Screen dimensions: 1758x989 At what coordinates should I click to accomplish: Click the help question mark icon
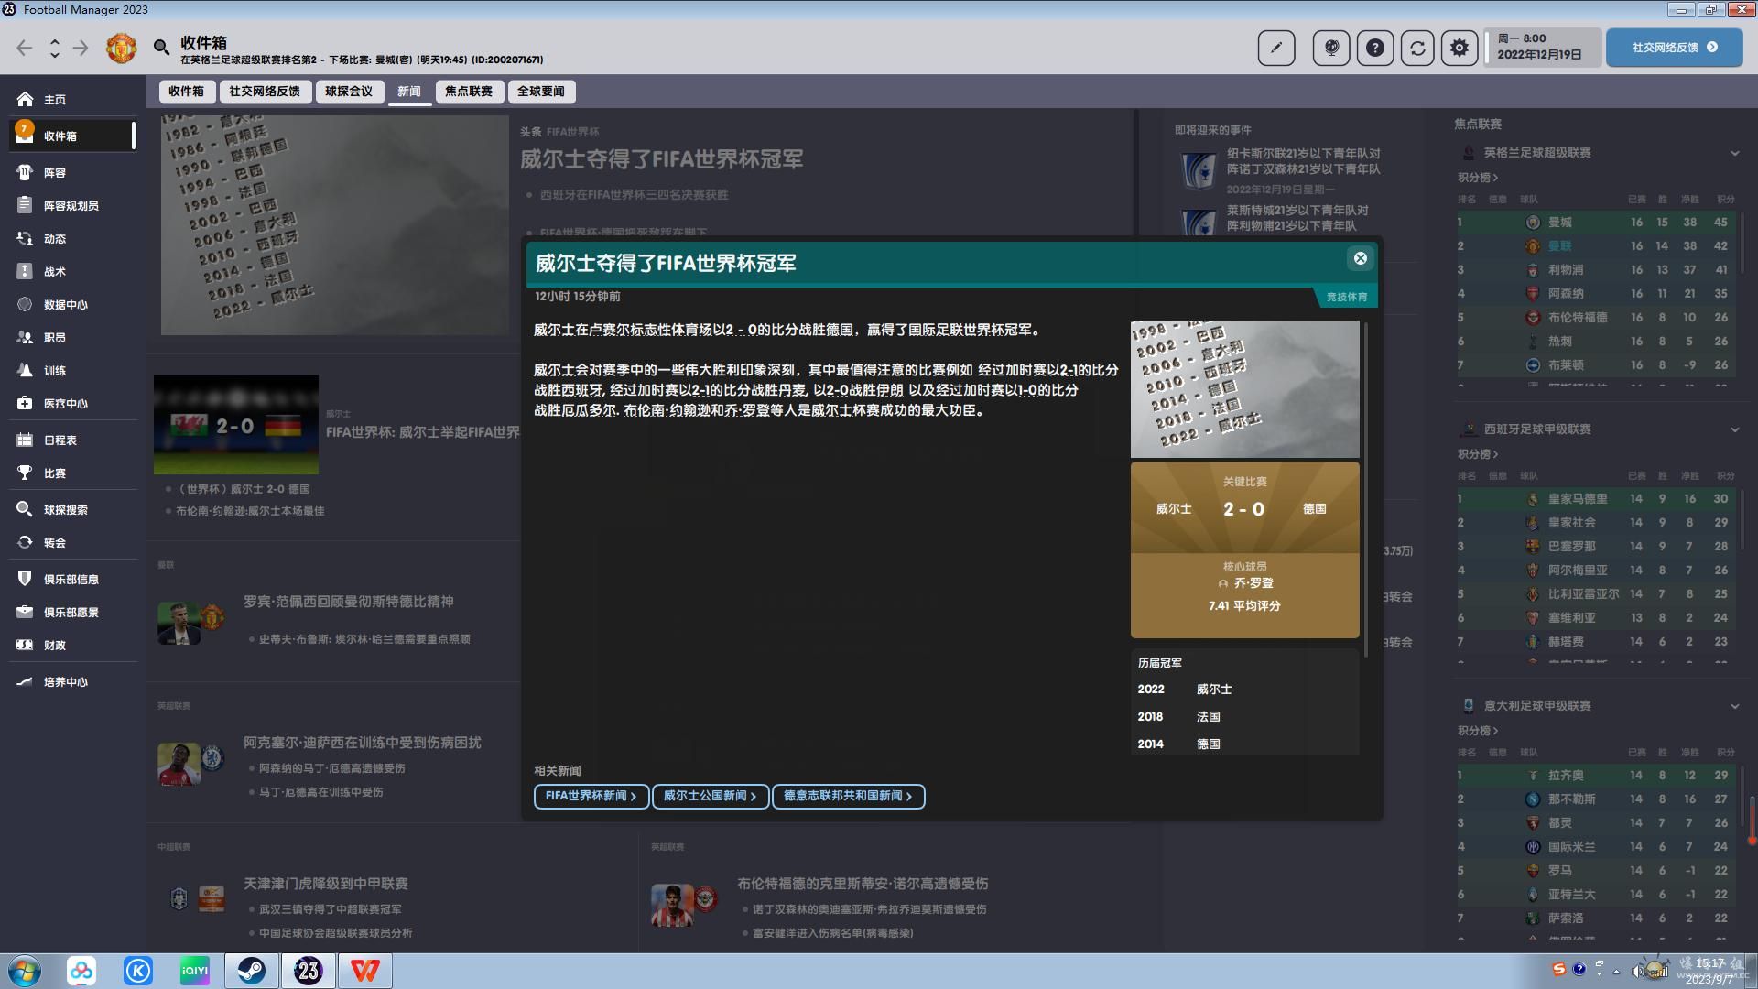[1374, 48]
